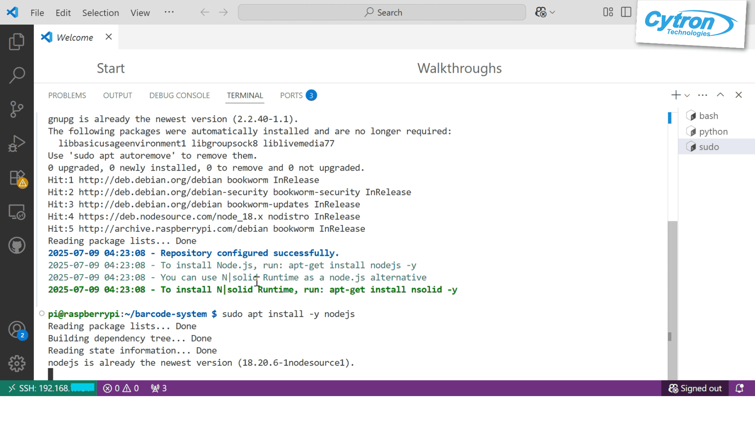Image resolution: width=755 pixels, height=424 pixels.
Task: Open the Remote Explorer view
Action: point(17,212)
